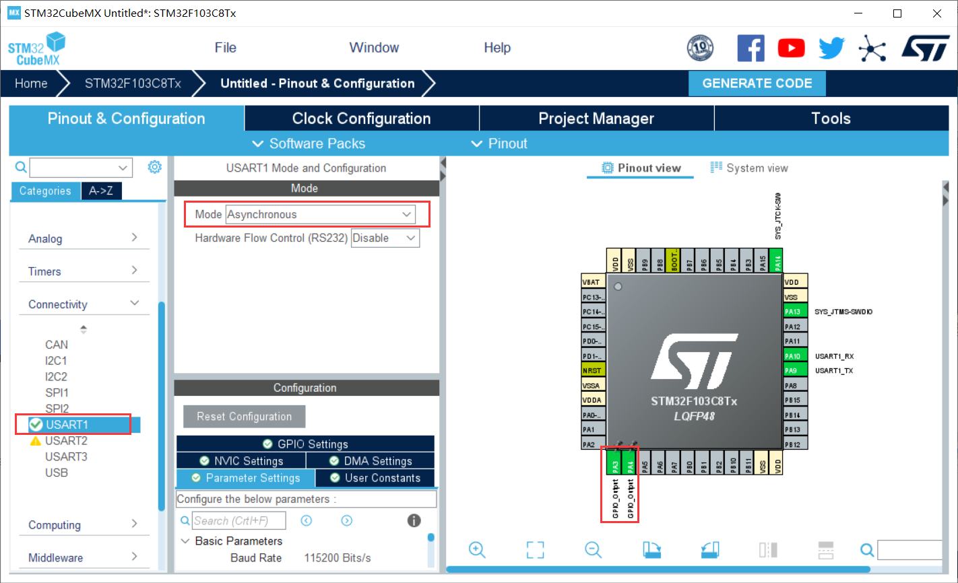
Task: Click the ST community network icon
Action: [872, 48]
